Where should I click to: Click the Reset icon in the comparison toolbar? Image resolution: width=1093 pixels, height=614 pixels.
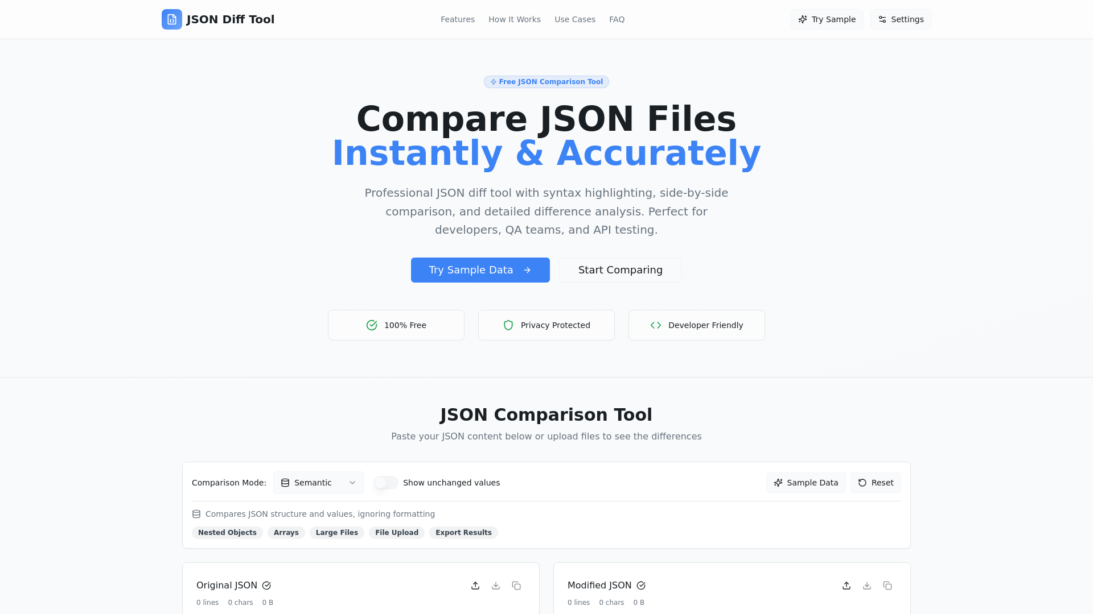click(862, 483)
